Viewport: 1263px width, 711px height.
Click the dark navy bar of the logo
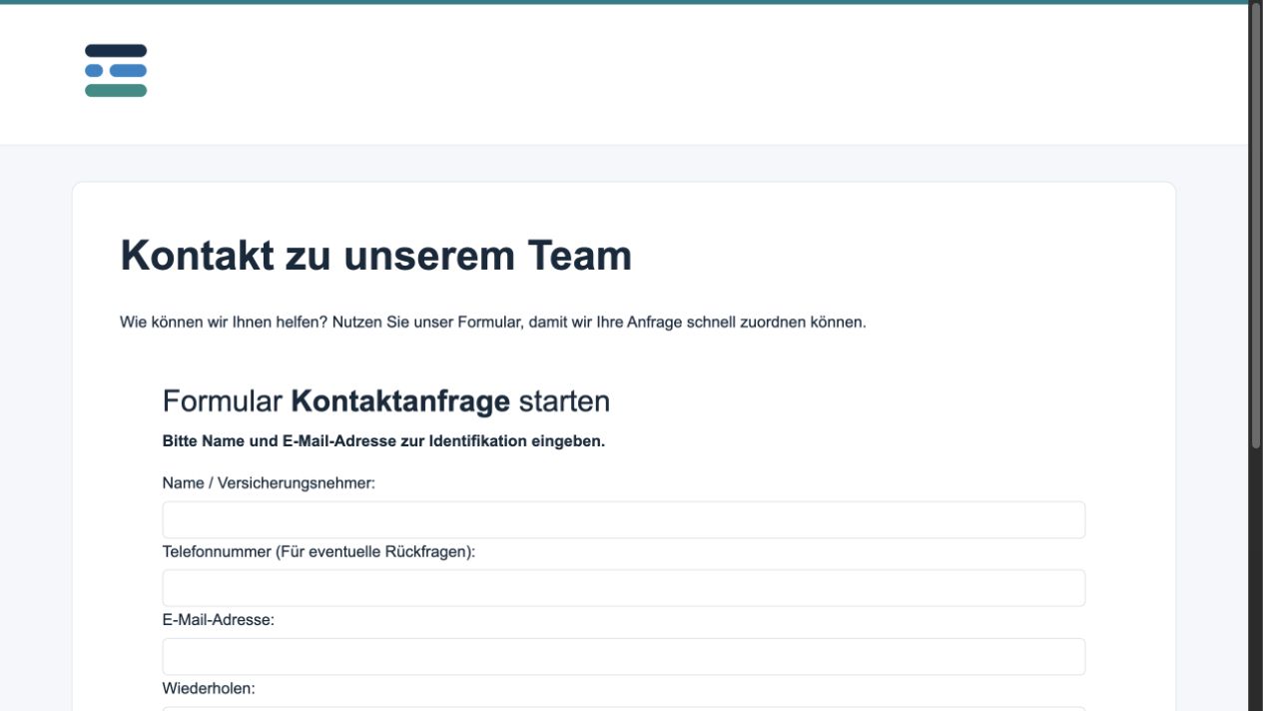pos(116,51)
